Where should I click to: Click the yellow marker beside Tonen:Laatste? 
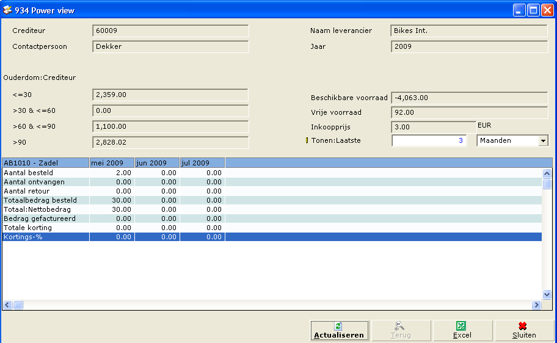(x=307, y=140)
